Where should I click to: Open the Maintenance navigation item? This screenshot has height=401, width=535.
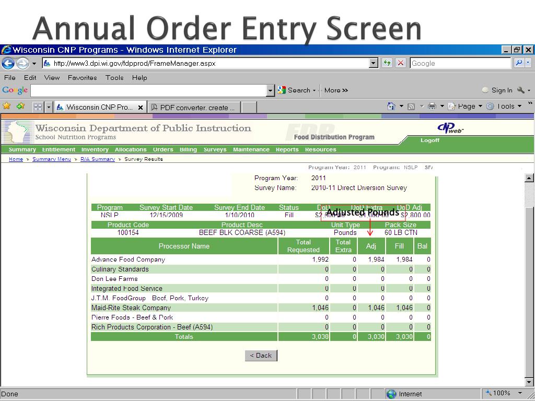[251, 149]
